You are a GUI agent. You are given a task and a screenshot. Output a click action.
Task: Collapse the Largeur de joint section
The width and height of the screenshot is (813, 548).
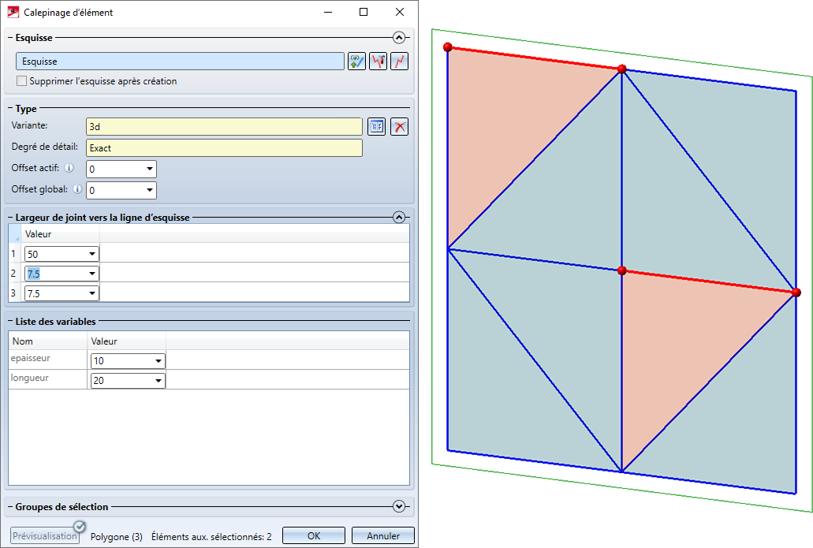tap(399, 217)
